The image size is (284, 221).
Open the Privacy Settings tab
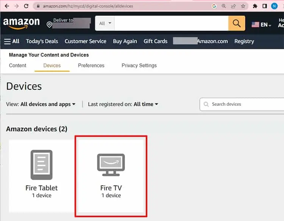coord(139,66)
